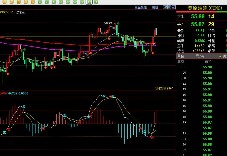Select the weekly (周) period button

[12, 2]
